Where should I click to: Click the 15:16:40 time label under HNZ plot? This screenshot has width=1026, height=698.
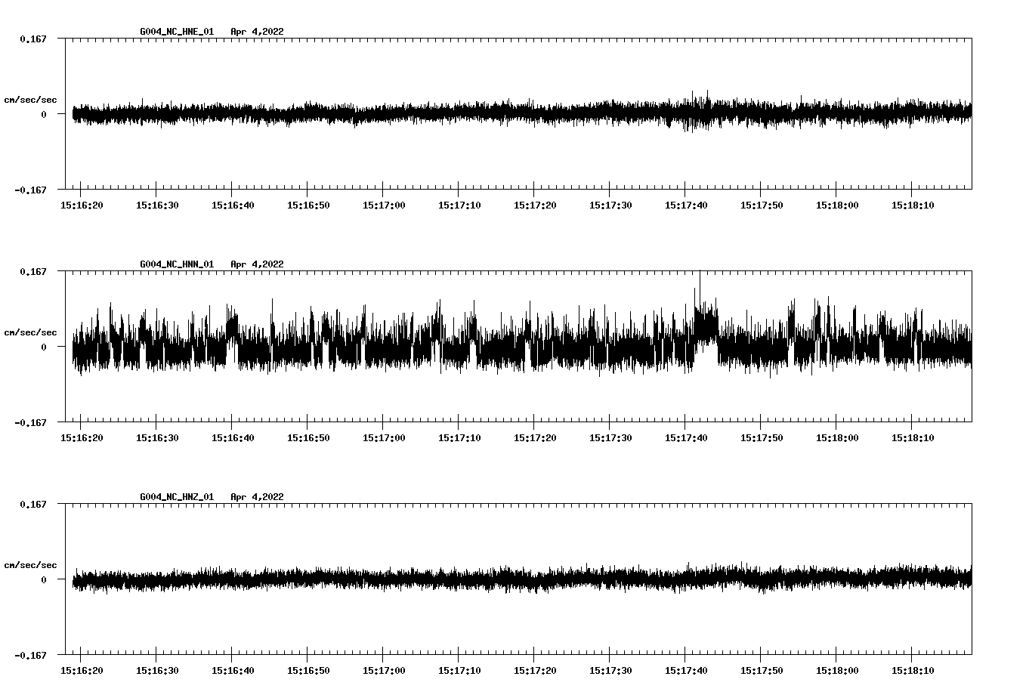point(233,671)
